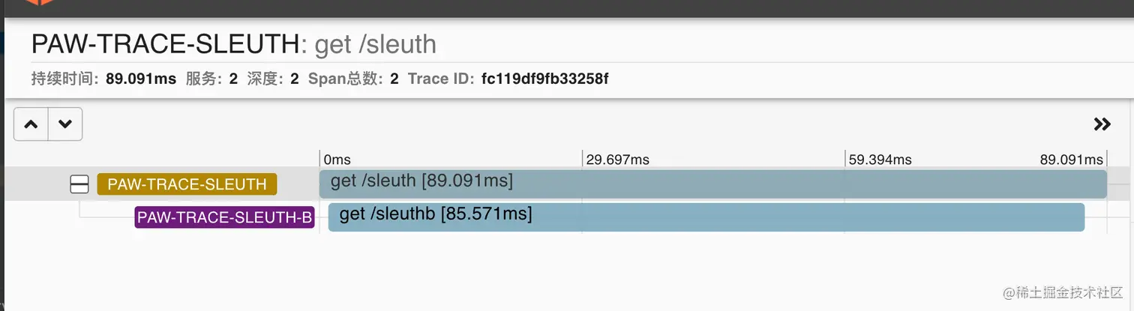1134x311 pixels.
Task: Click the 89.091ms timeline end marker
Action: (x=1071, y=160)
